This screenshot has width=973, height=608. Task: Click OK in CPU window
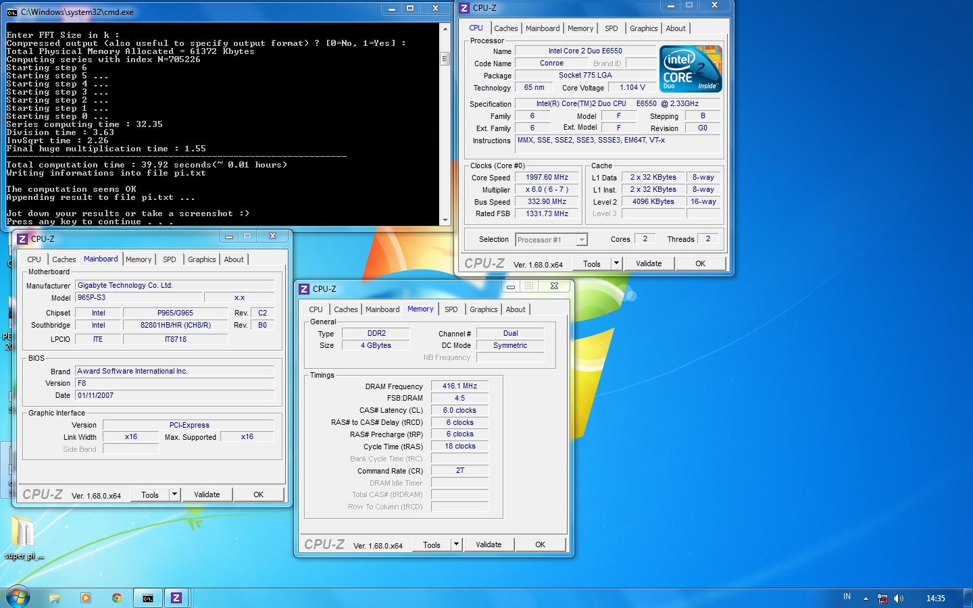701,263
